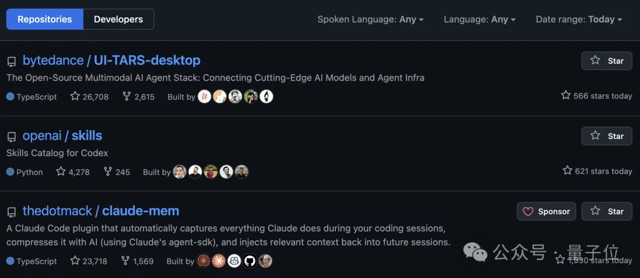Switch to the Repositories tab
The image size is (640, 278).
(45, 20)
